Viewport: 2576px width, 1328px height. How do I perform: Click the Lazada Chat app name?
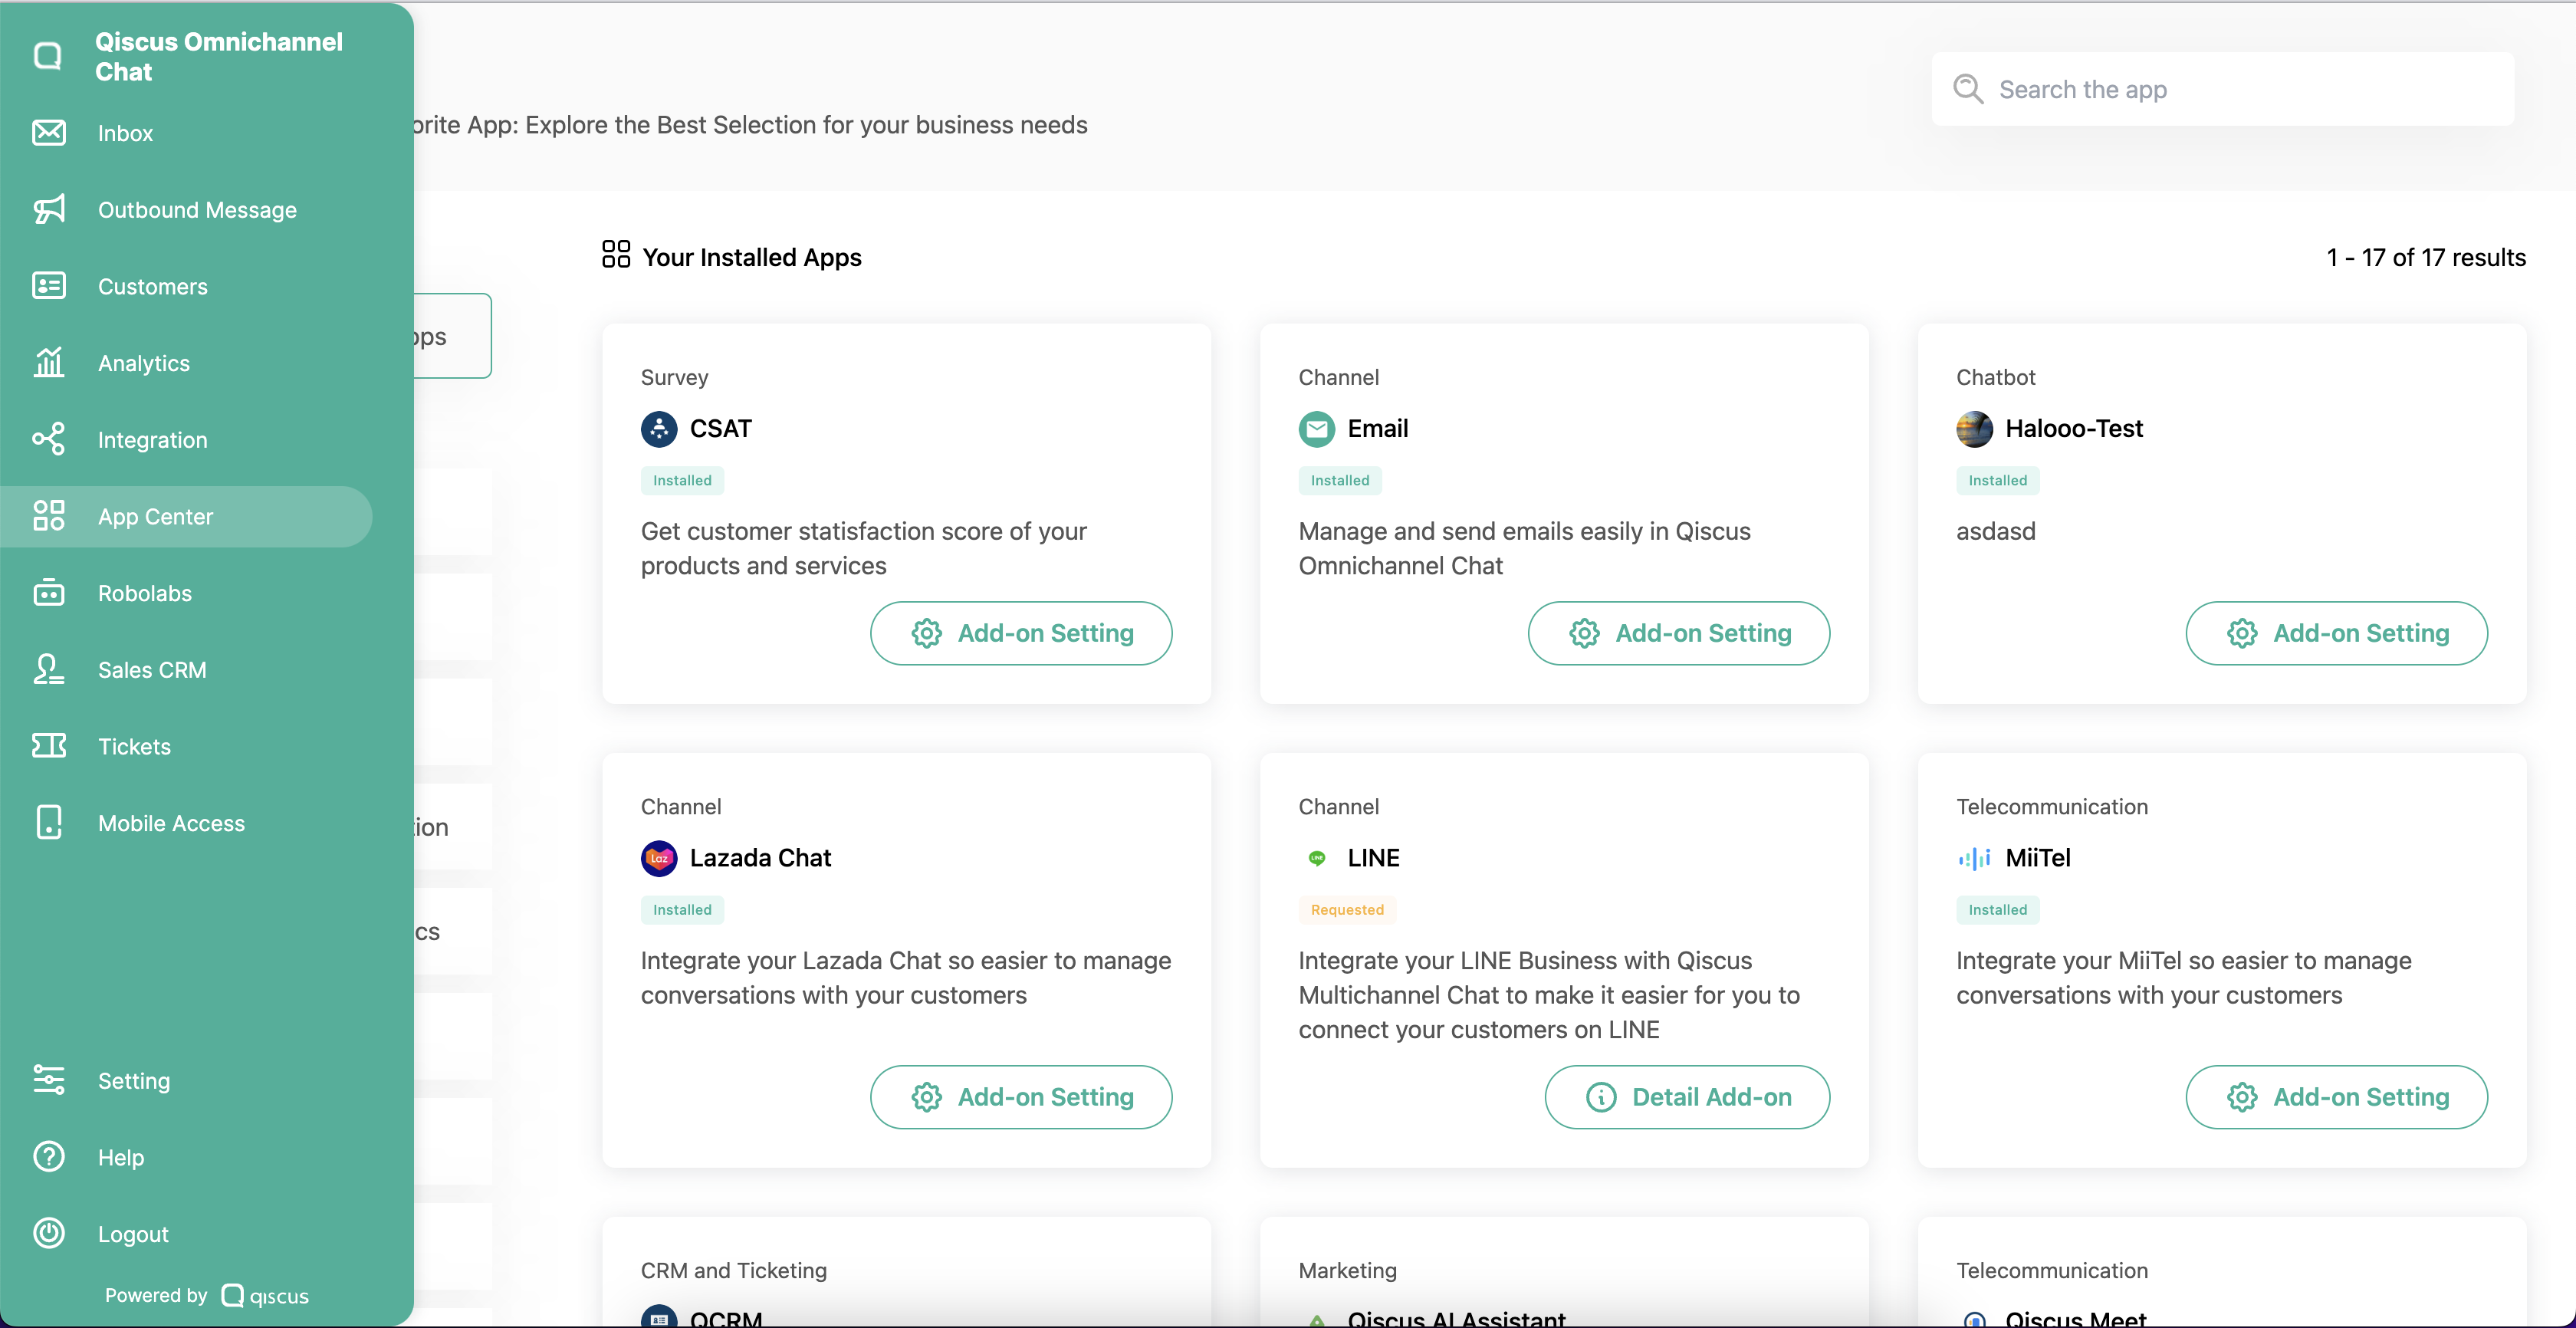(760, 858)
